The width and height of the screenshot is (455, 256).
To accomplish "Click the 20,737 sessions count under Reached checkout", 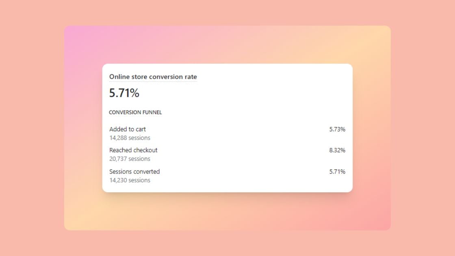I will (130, 158).
